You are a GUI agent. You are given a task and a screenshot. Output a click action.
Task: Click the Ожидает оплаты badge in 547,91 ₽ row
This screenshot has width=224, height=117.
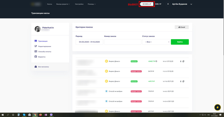(136, 72)
